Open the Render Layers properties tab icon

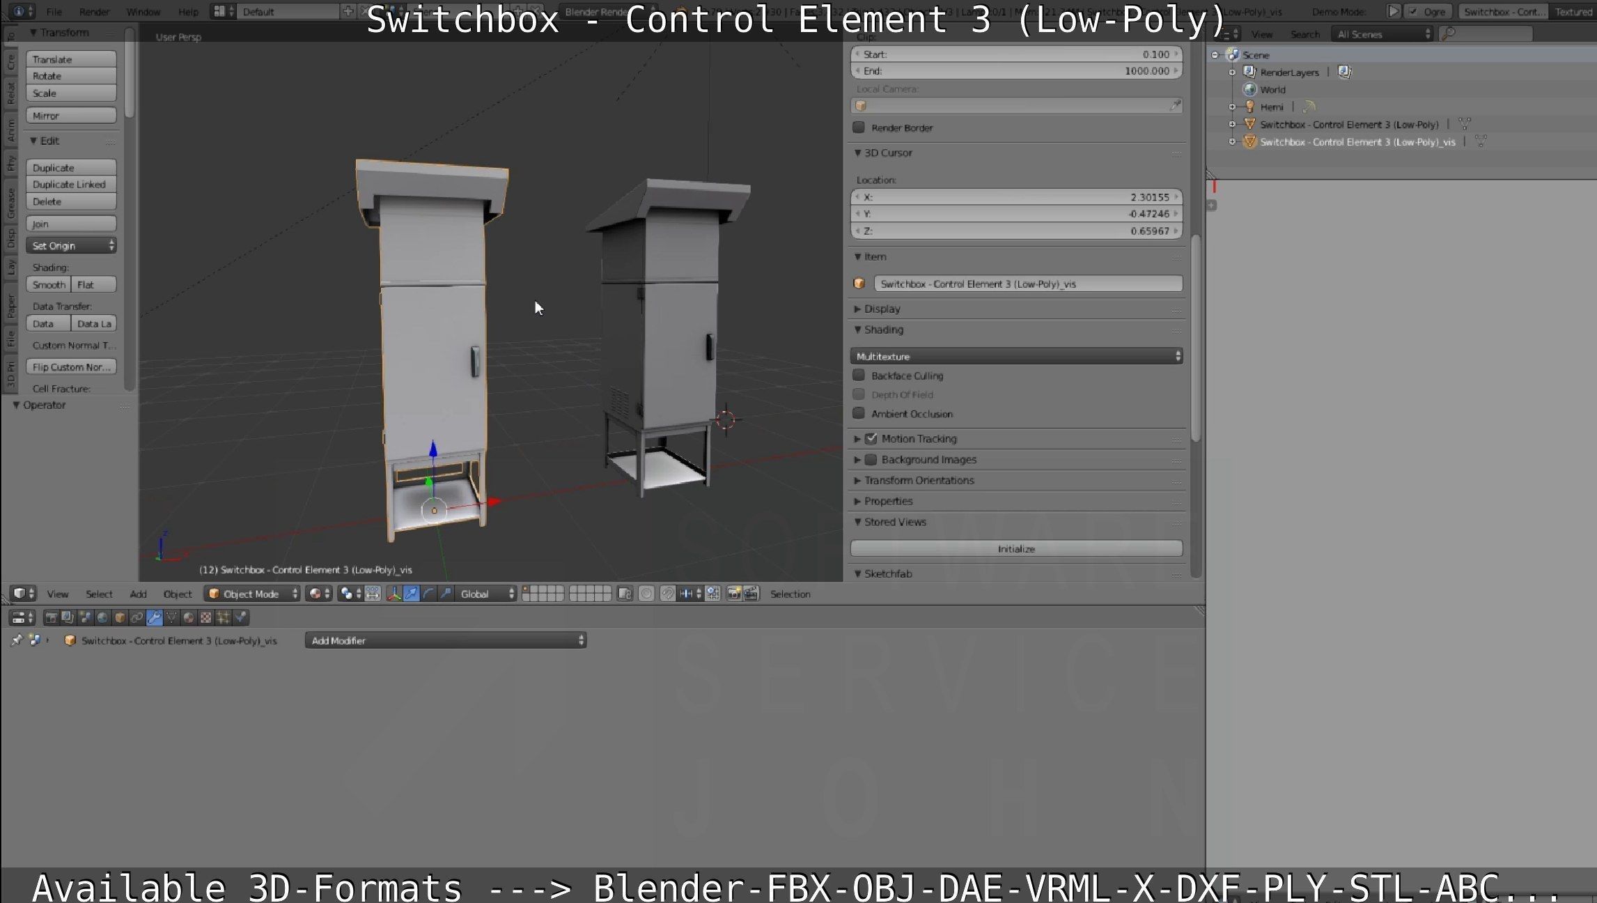pos(68,617)
